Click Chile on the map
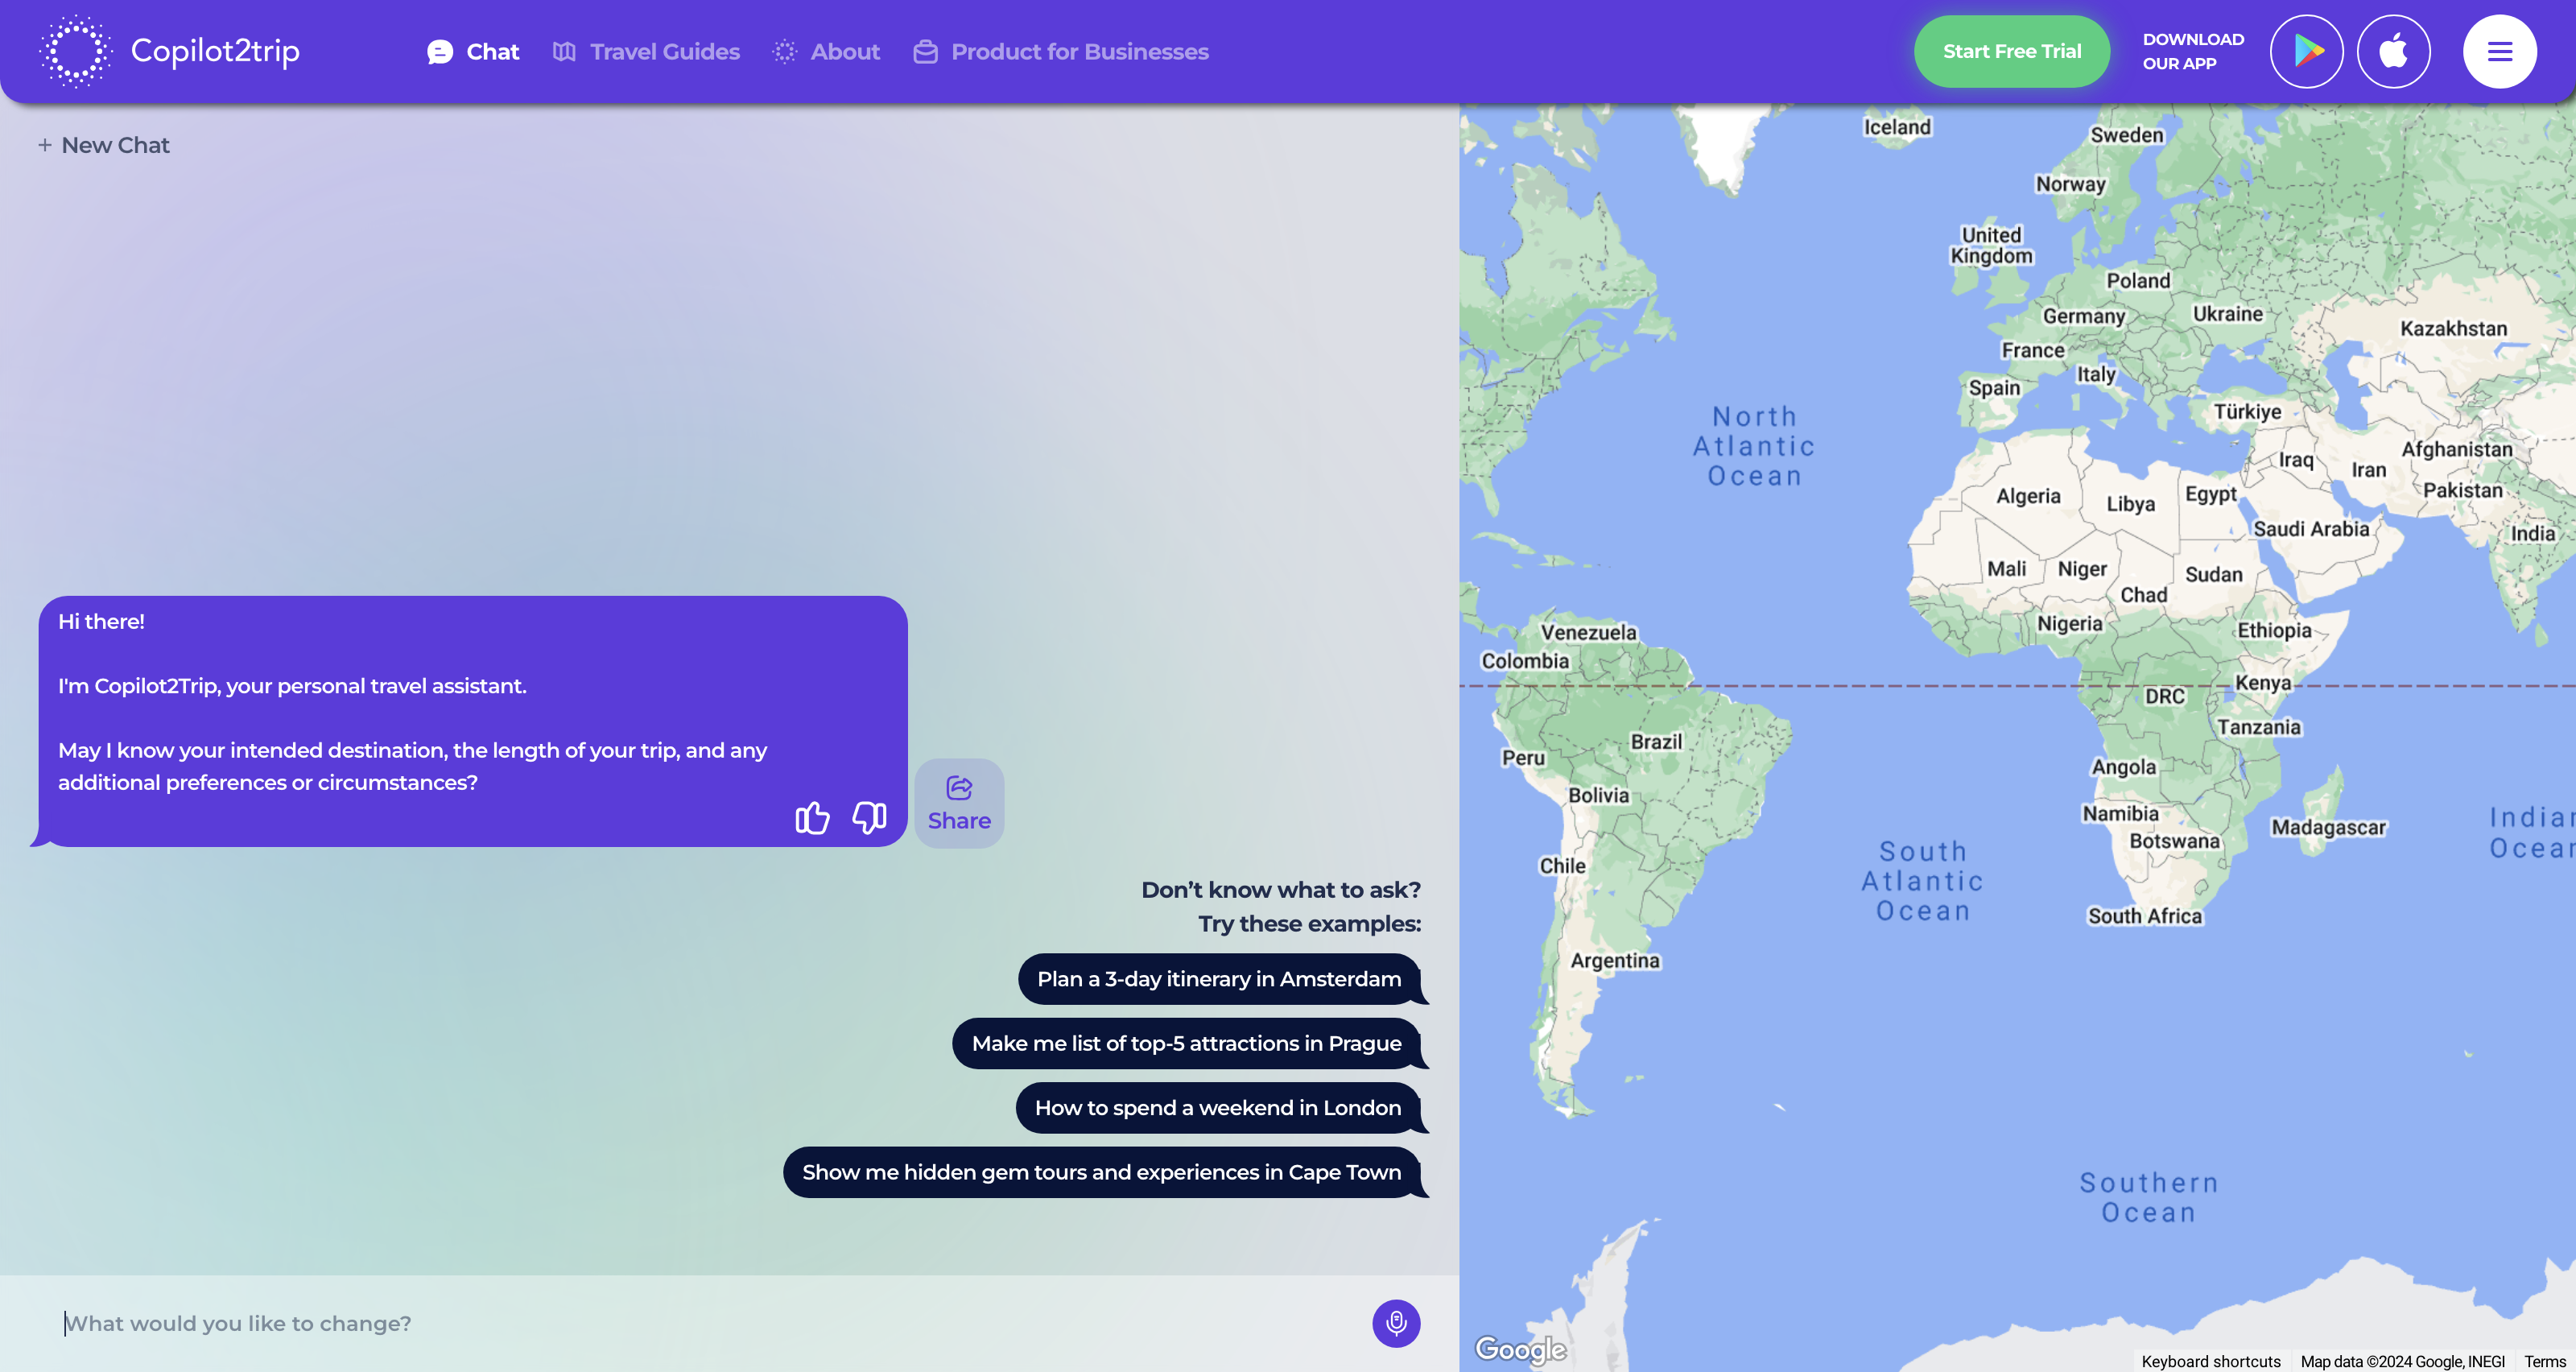 1562,866
